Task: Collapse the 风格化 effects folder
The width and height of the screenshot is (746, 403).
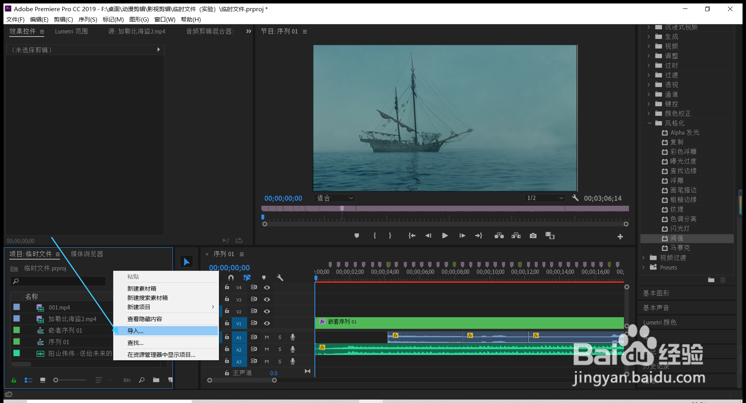Action: (649, 123)
